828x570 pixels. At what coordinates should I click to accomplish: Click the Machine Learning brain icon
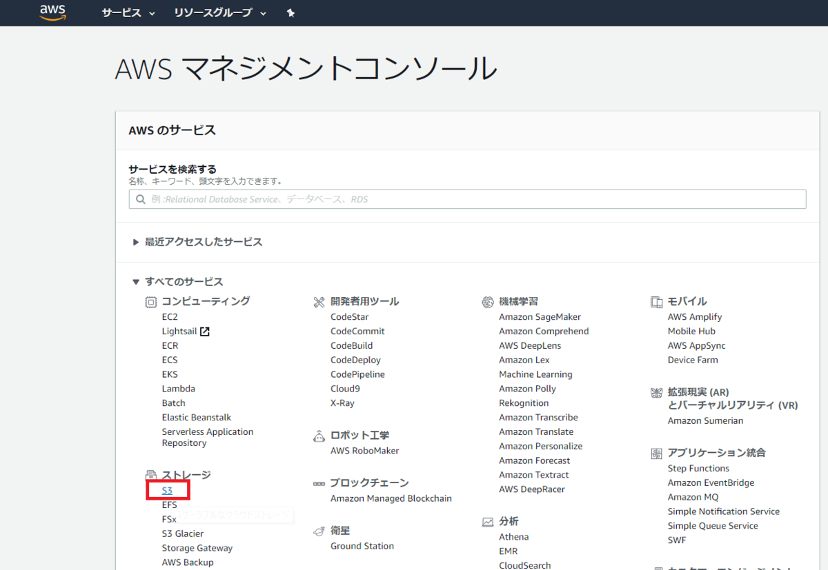click(x=488, y=302)
